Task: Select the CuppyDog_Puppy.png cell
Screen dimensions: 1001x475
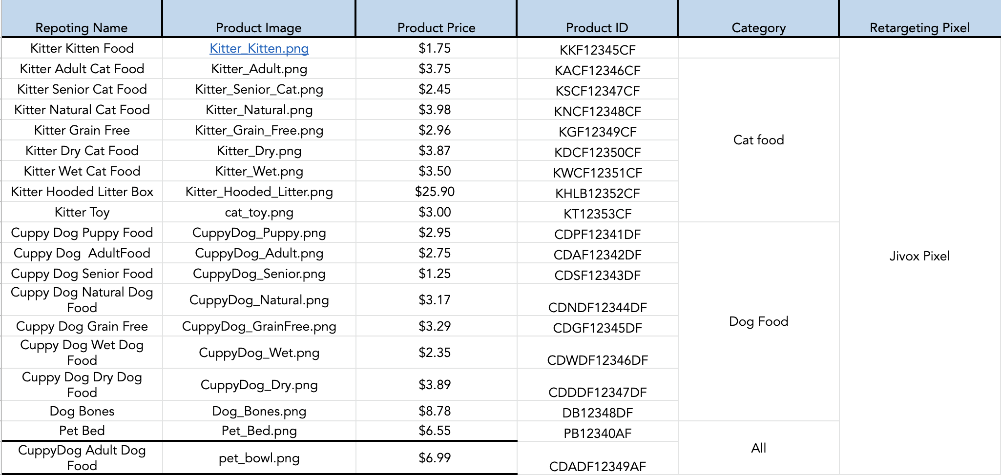Action: pos(259,233)
